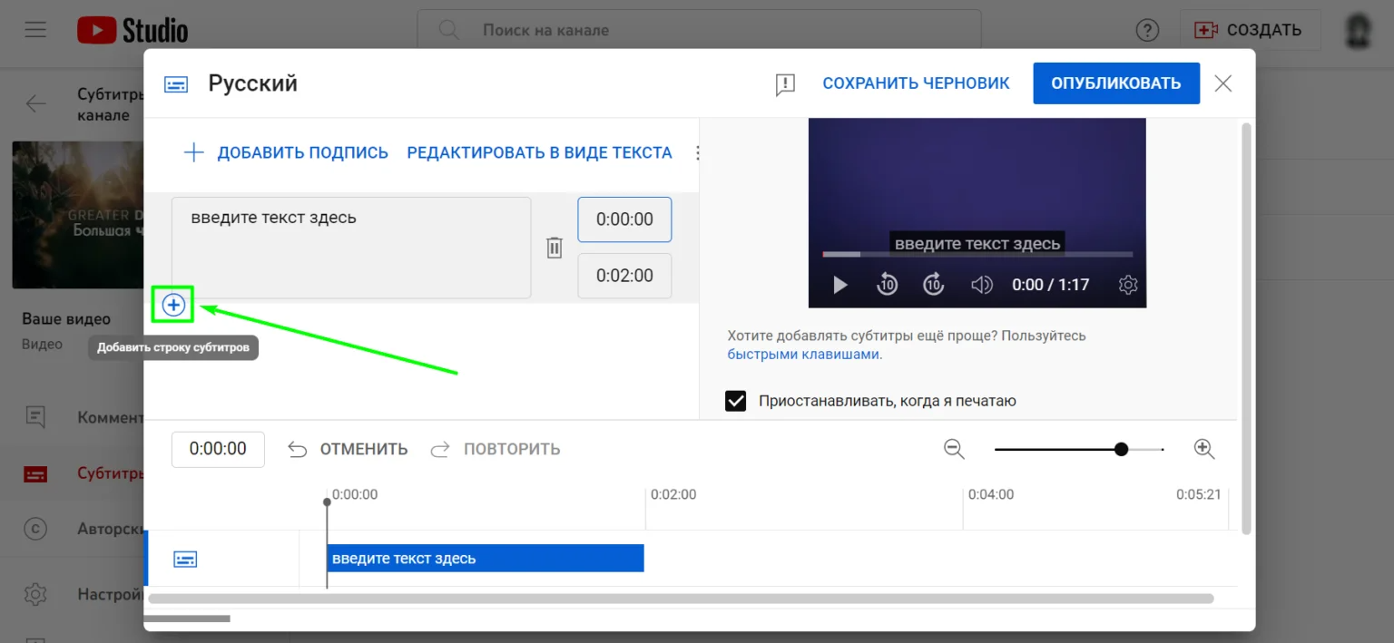Open the hamburger menu in YouTube Studio

36,30
